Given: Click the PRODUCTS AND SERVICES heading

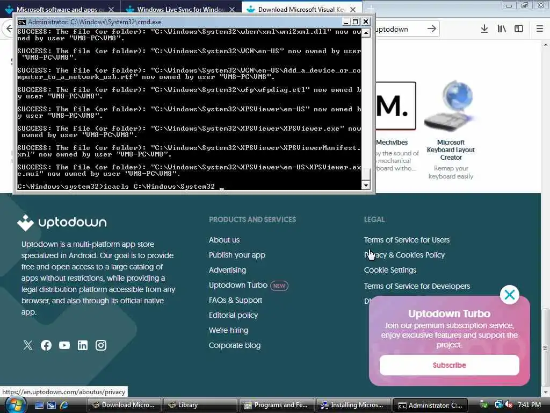Looking at the screenshot, I should 252,219.
